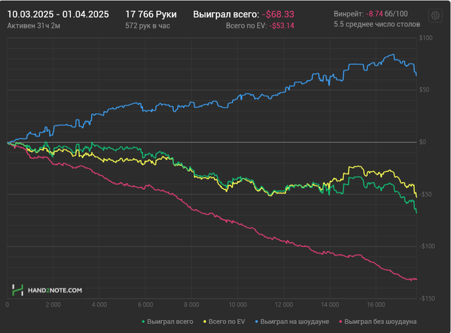Click the 'Винрейт:' label
Image resolution: width=451 pixels, height=333 pixels.
click(349, 14)
